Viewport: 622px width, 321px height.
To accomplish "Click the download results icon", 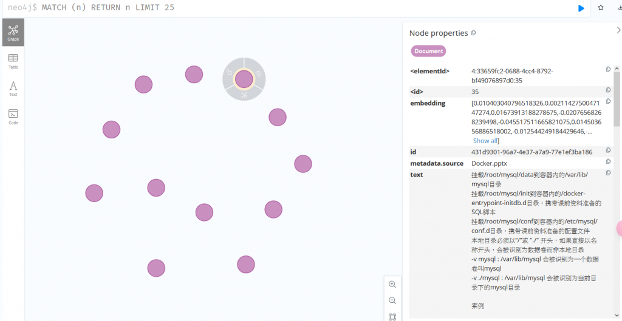I will [x=620, y=7].
